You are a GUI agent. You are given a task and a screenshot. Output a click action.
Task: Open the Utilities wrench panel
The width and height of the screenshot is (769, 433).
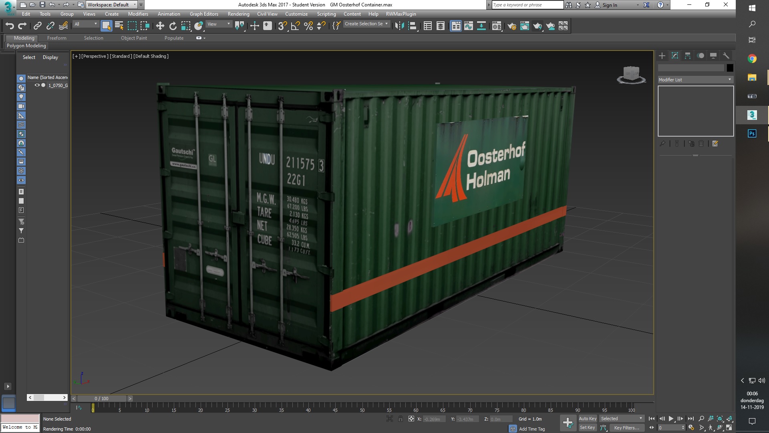(726, 56)
